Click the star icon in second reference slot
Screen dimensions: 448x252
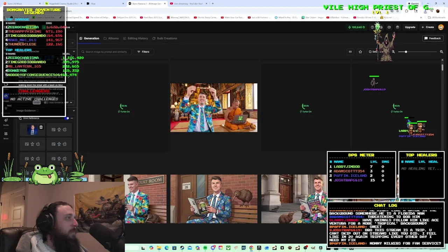59,129
